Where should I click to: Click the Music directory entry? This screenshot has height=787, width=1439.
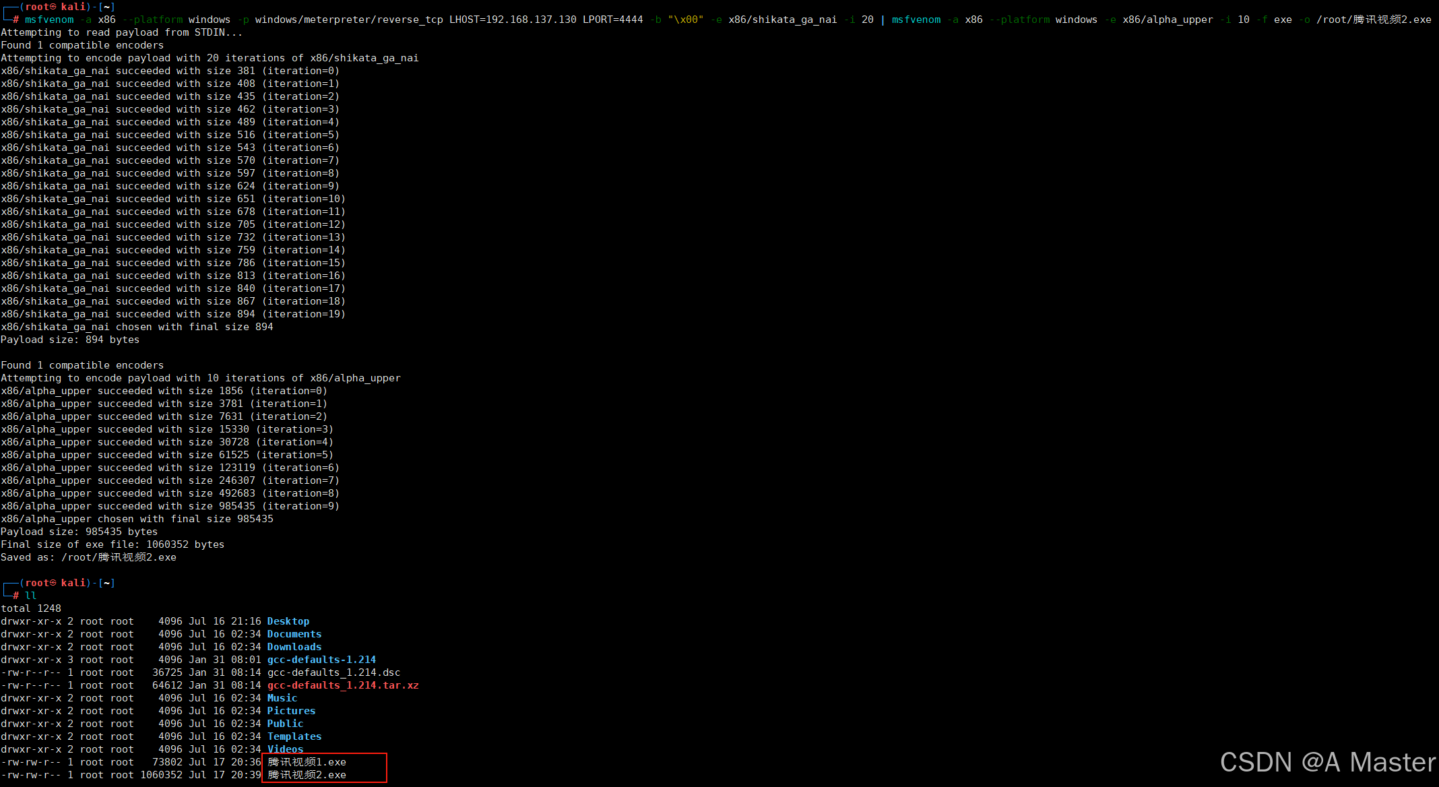tap(282, 698)
